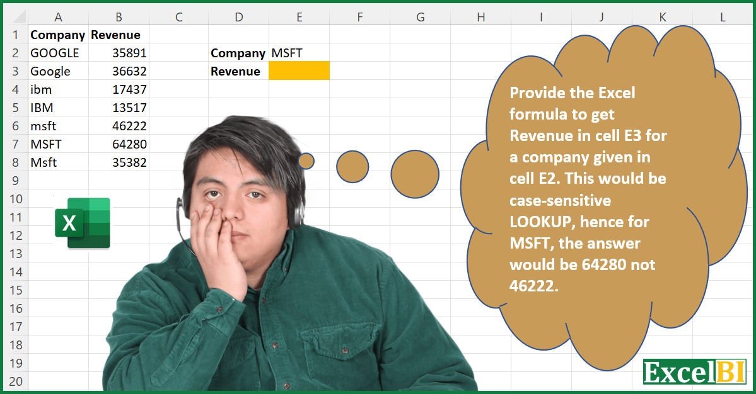Select column I header
The image size is (756, 394).
pyautogui.click(x=541, y=17)
